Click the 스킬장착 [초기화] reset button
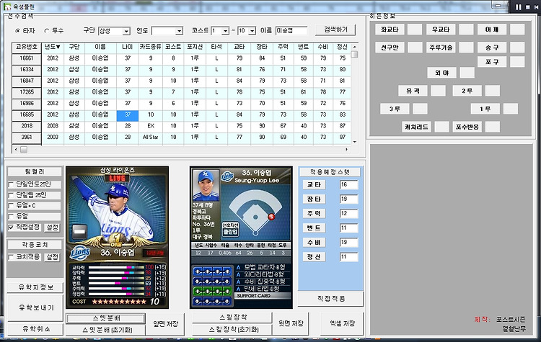 [x=232, y=330]
